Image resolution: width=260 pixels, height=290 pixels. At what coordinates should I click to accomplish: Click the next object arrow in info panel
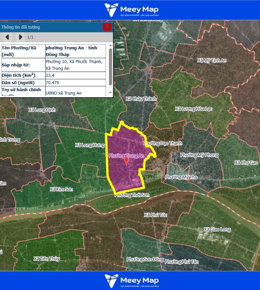[x=20, y=37]
